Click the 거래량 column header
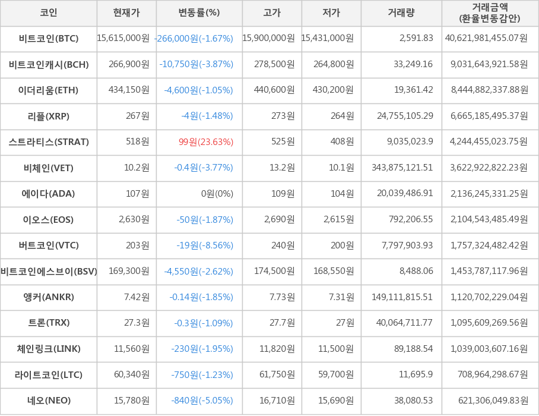This screenshot has width=539, height=416. (x=401, y=12)
